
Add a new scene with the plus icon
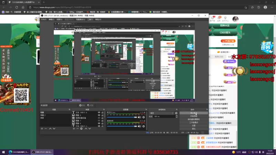[x=42, y=128]
